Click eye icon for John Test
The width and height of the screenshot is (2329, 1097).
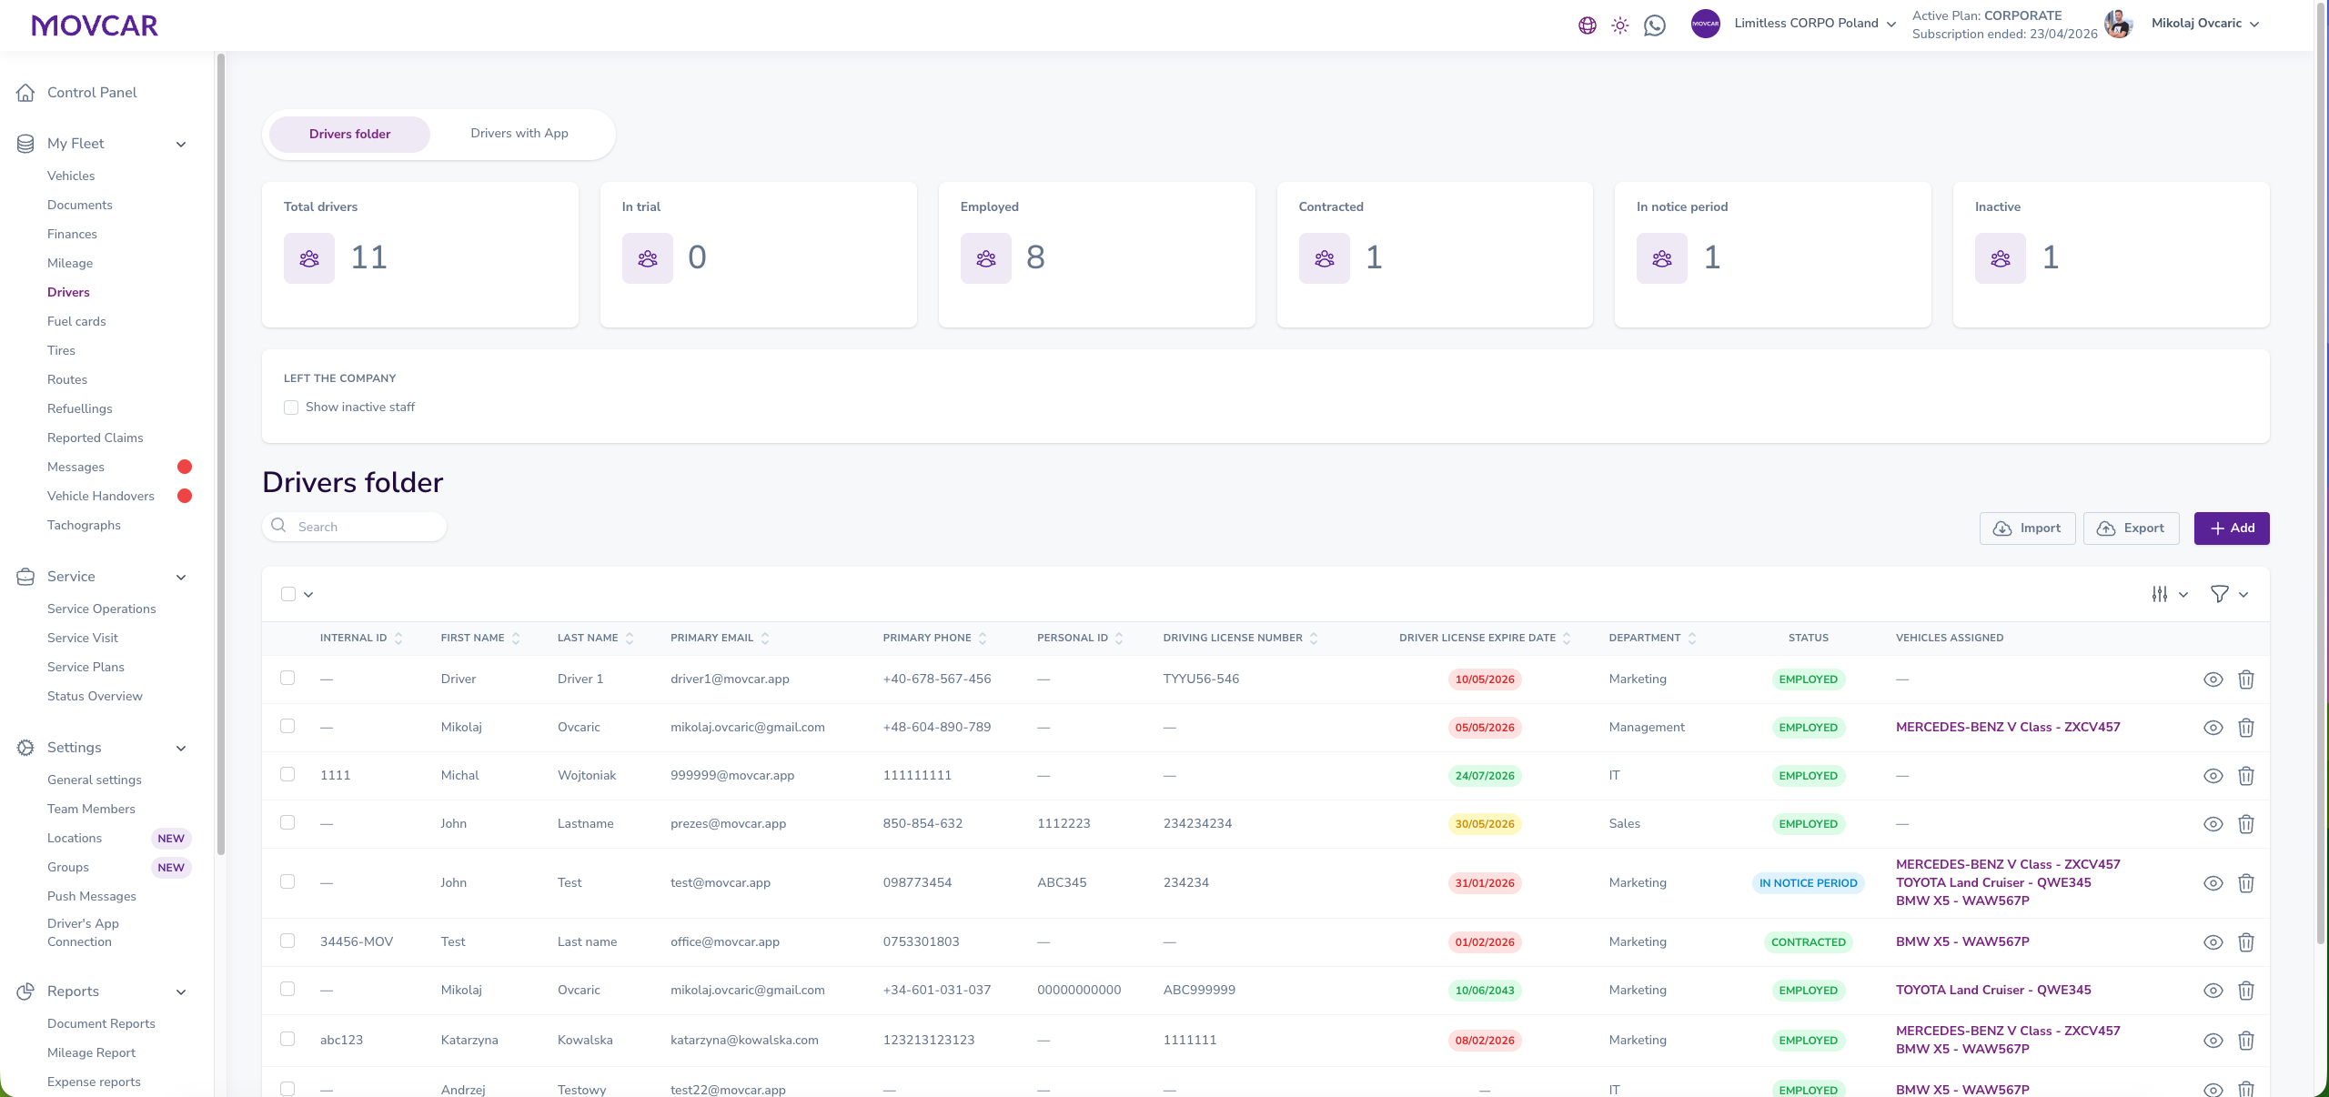pos(2213,883)
